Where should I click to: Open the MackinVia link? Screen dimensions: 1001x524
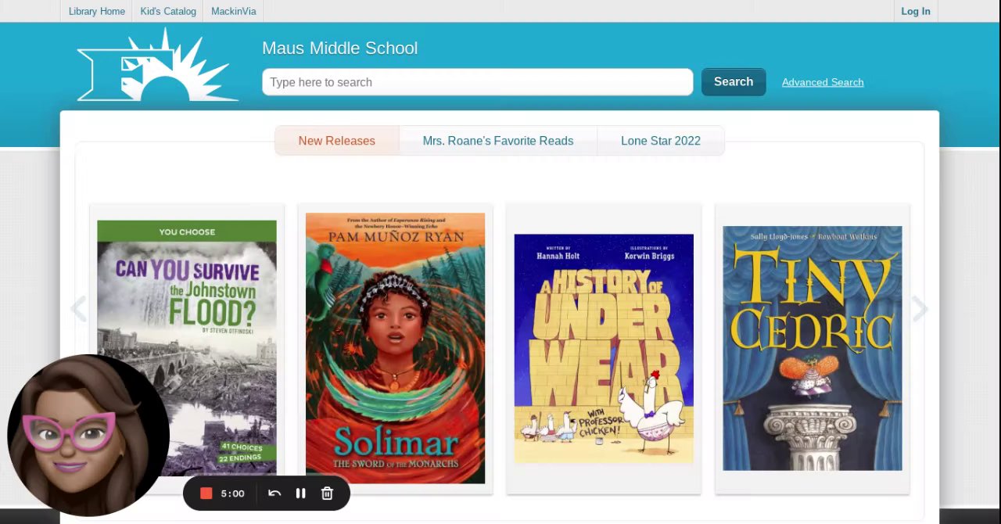(x=233, y=11)
